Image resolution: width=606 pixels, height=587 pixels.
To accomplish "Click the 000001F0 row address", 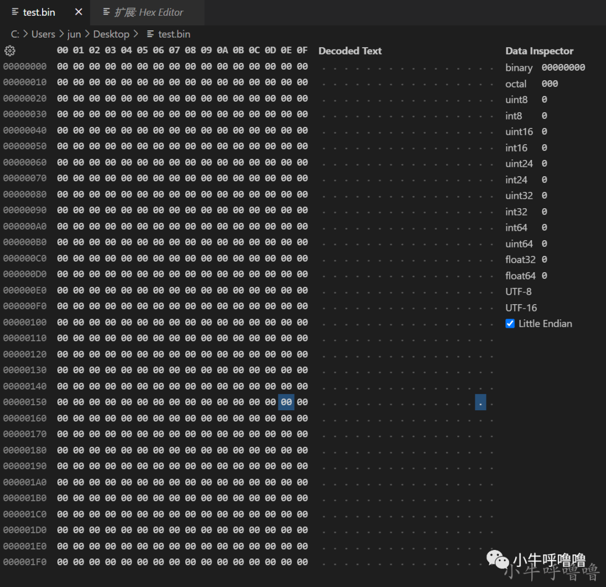I will tap(25, 562).
